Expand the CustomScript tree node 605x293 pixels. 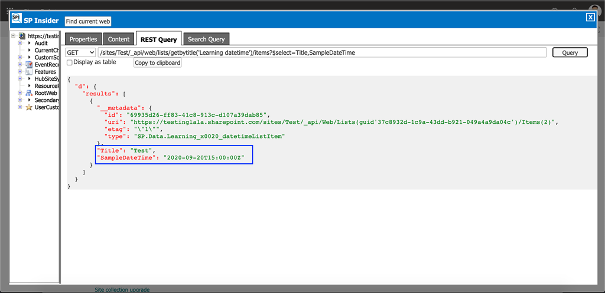coord(19,57)
